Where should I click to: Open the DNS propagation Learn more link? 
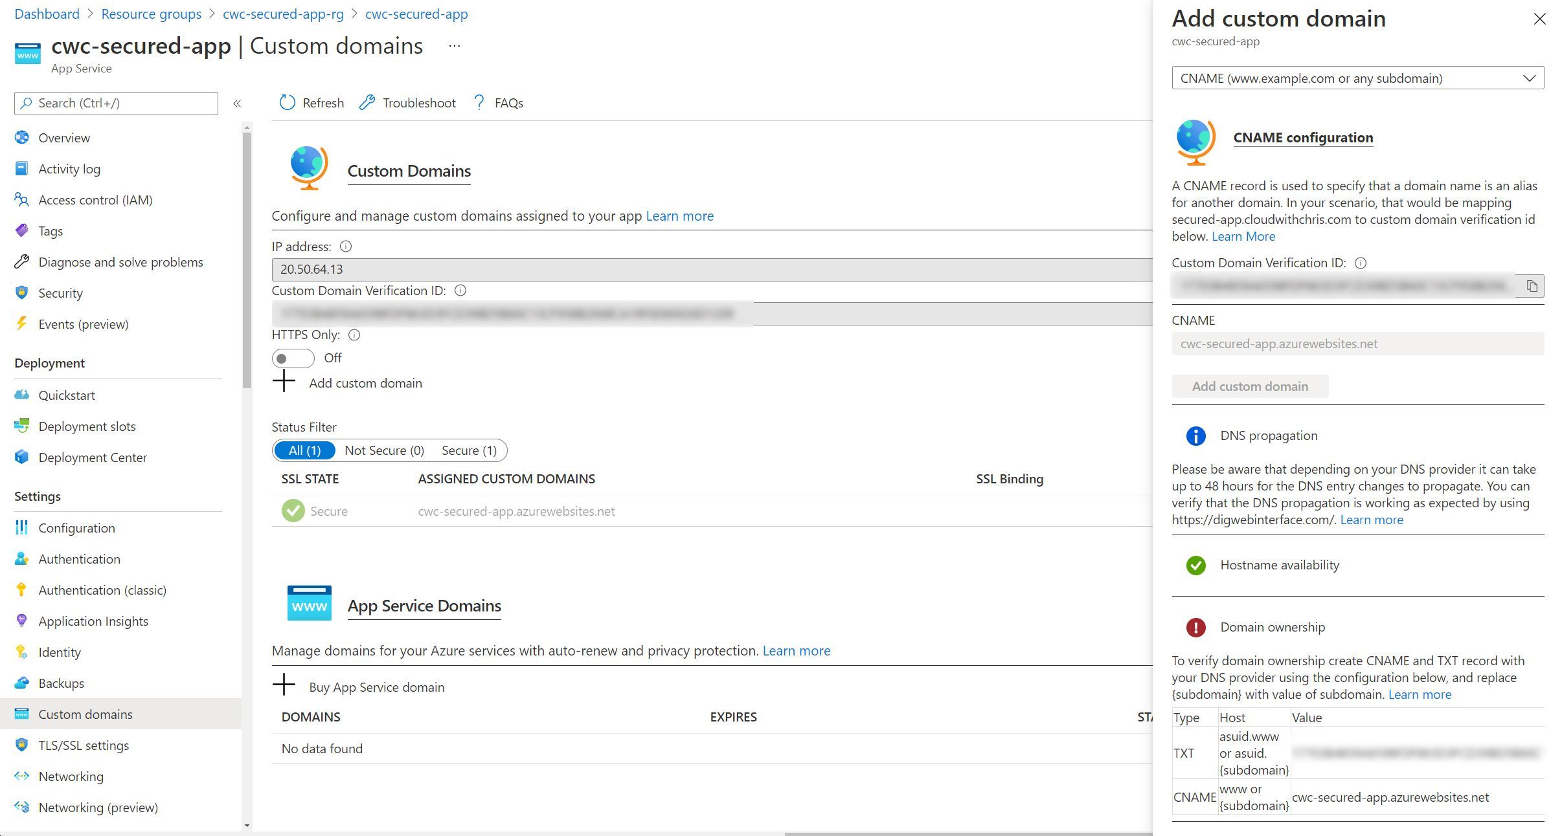1371,519
